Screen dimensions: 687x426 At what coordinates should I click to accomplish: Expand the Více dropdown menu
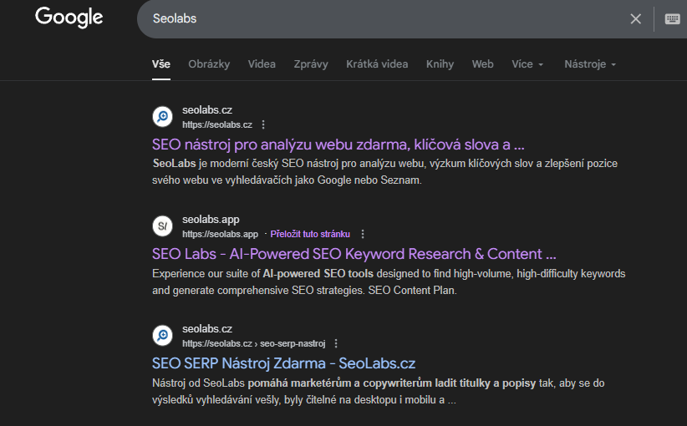527,64
